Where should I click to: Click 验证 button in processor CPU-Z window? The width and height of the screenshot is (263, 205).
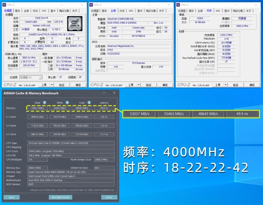[62, 85]
